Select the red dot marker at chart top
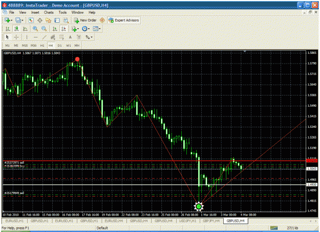 (x=77, y=59)
